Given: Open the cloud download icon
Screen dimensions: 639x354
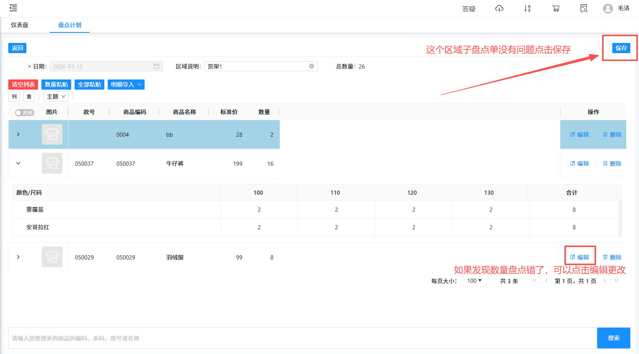Looking at the screenshot, I should [x=499, y=8].
